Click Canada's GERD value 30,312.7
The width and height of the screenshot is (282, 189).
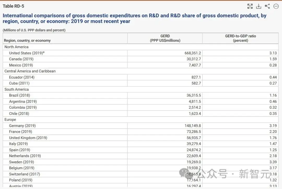[194, 59]
